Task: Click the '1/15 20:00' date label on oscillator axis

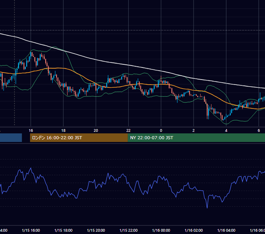Action: (x=96, y=230)
